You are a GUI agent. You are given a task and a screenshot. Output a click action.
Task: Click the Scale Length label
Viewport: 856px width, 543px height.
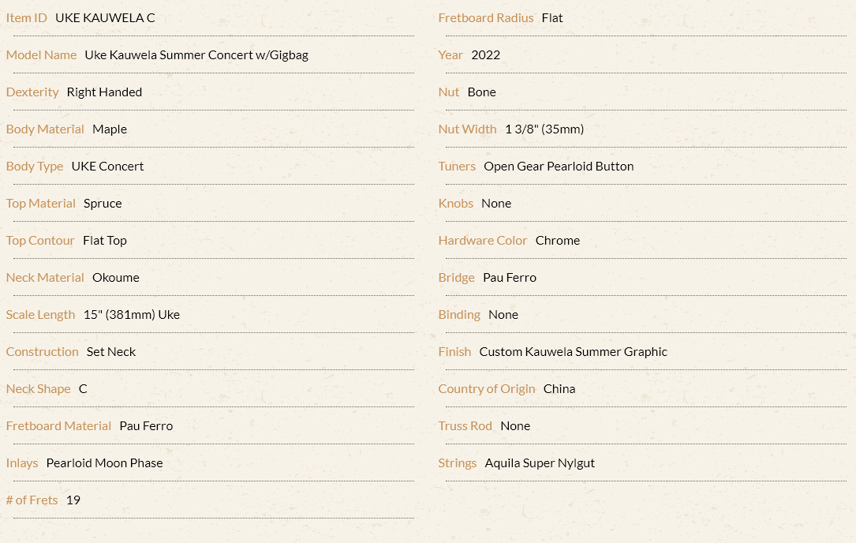pyautogui.click(x=40, y=315)
